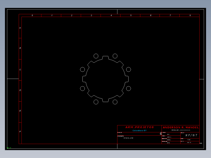This screenshot has width=211, height=158.
Task: Click row zone label A on the left border
Action: [20, 28]
